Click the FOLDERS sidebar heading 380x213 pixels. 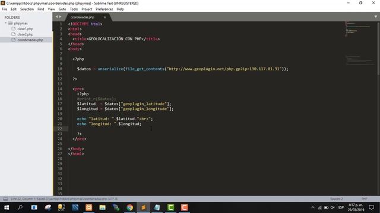[x=12, y=17]
